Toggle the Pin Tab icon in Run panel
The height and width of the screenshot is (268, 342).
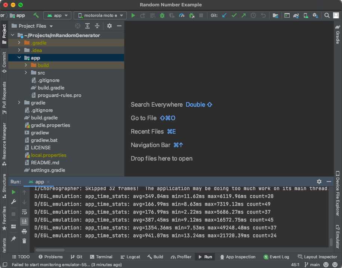(x=13, y=238)
